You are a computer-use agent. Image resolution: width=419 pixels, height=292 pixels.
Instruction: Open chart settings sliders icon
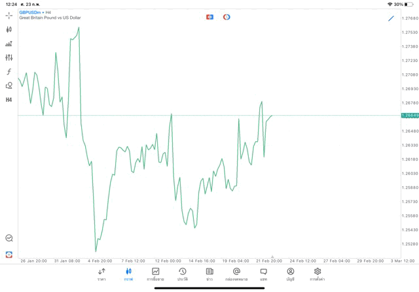[9, 57]
